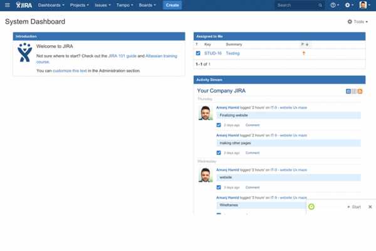
Task: Open the JIRA 101 guide link
Action: (122, 56)
